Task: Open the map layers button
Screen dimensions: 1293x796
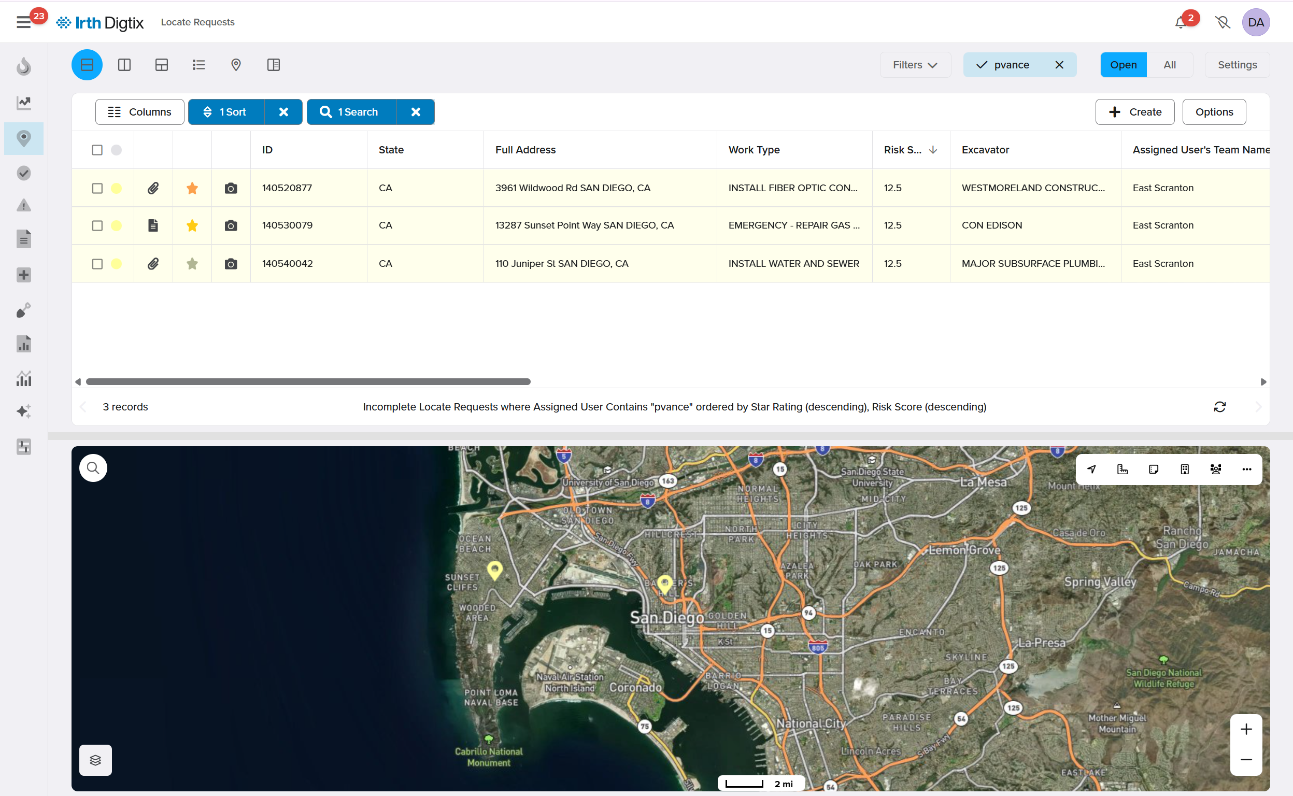Action: pyautogui.click(x=95, y=760)
